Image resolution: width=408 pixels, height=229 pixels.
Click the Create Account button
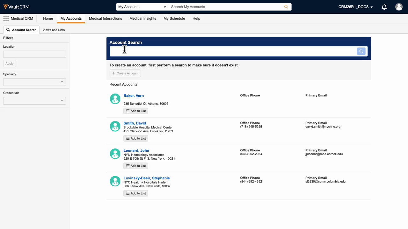tap(125, 73)
